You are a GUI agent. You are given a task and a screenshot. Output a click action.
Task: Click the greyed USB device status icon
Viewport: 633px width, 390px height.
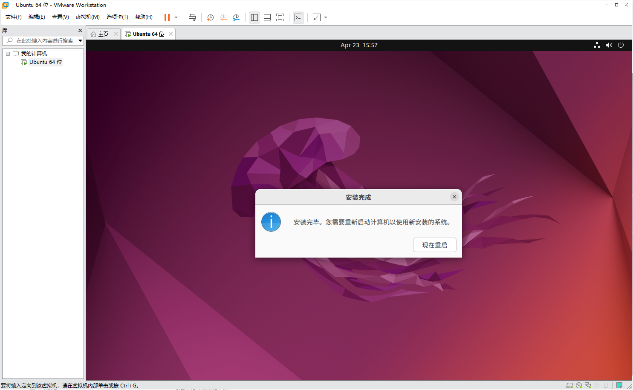[606, 385]
